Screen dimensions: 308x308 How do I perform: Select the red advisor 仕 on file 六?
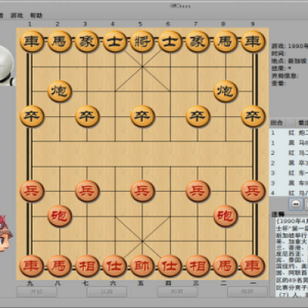115,266
